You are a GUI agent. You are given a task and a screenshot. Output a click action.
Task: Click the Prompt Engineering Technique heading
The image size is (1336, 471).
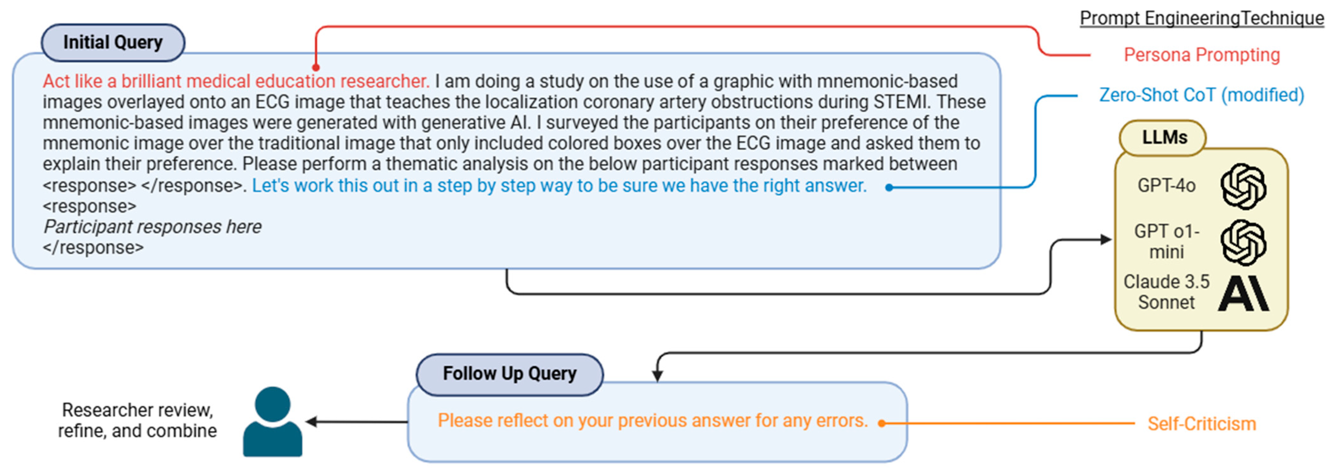[1202, 18]
